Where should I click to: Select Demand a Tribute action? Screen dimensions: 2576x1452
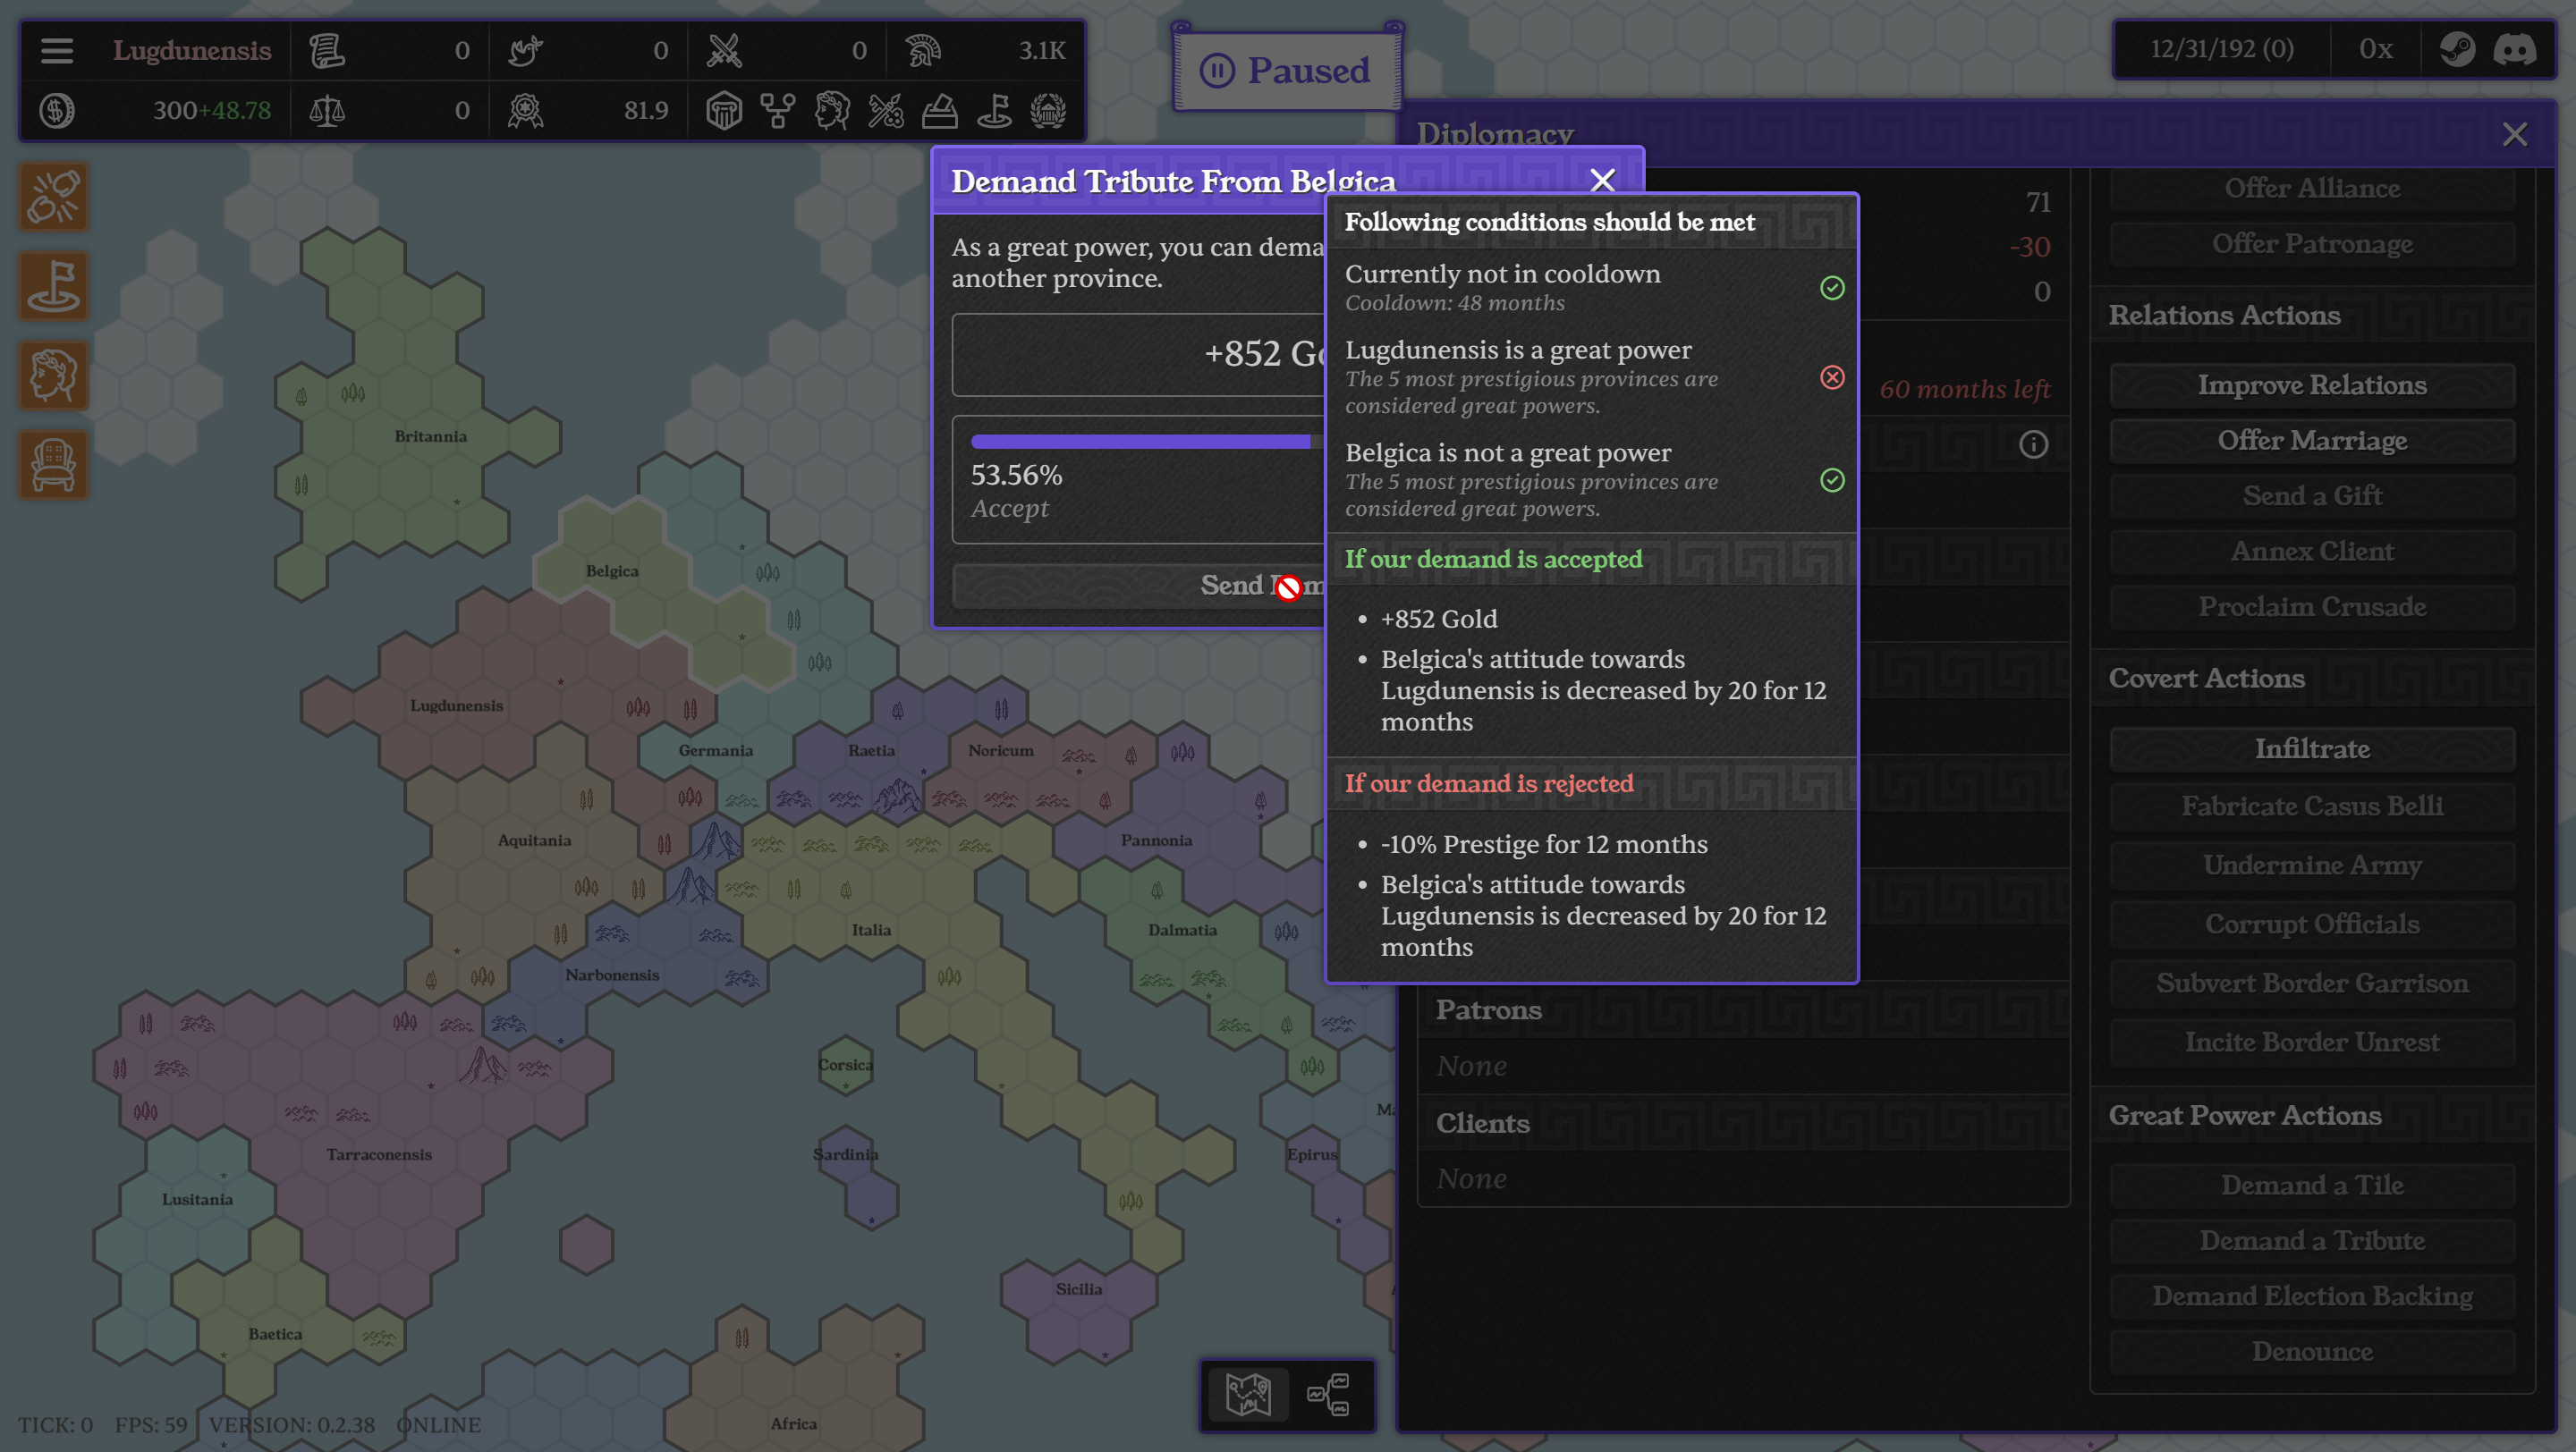(2312, 1240)
